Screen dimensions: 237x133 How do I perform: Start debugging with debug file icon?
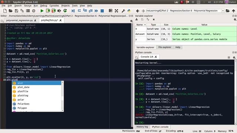(73, 11)
